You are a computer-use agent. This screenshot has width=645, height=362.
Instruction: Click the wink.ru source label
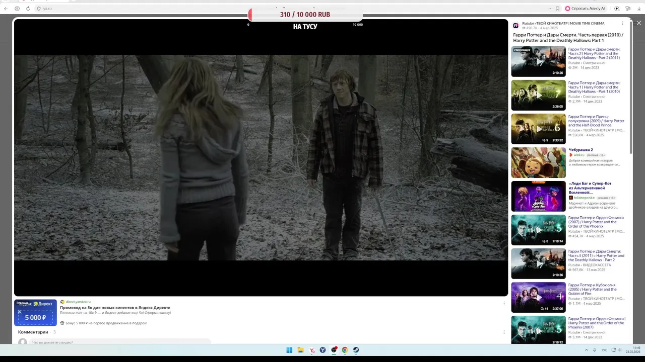[578, 155]
